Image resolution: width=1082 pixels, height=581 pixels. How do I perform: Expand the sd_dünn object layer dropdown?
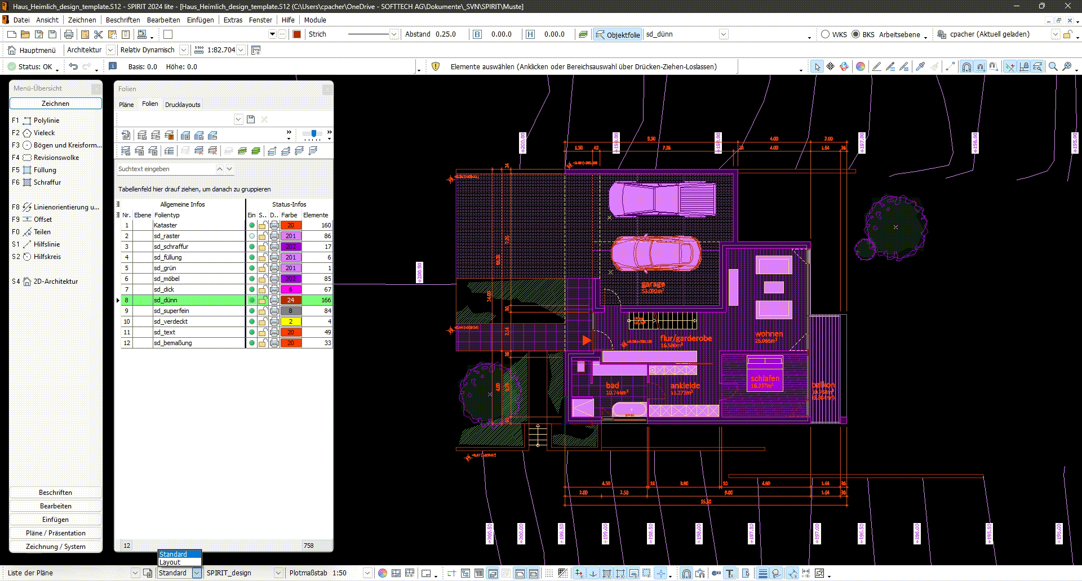click(x=724, y=34)
